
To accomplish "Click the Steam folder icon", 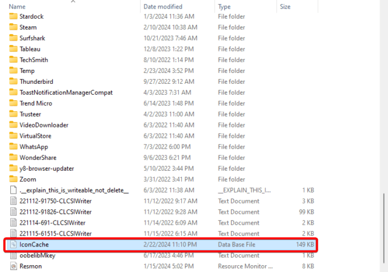I will 13,27.
